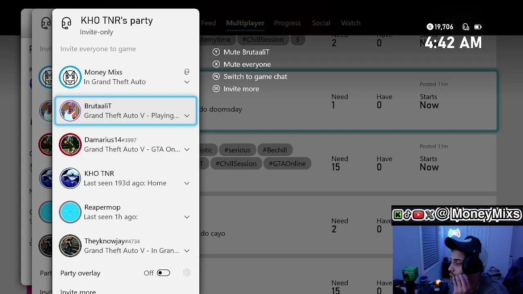523x294 pixels.
Task: Click the headset icon beside KHO TNR's party
Action: point(66,23)
